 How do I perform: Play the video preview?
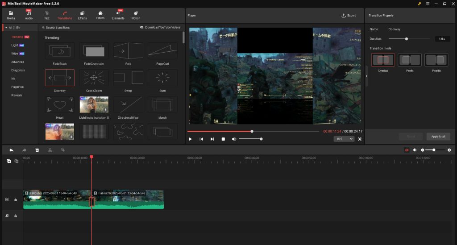tap(190, 139)
